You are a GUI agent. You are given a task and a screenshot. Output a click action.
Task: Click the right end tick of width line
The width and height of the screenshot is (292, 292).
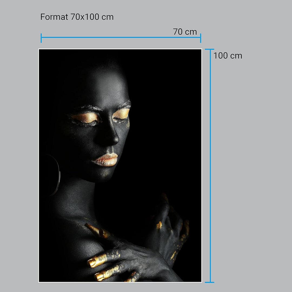[201, 38]
